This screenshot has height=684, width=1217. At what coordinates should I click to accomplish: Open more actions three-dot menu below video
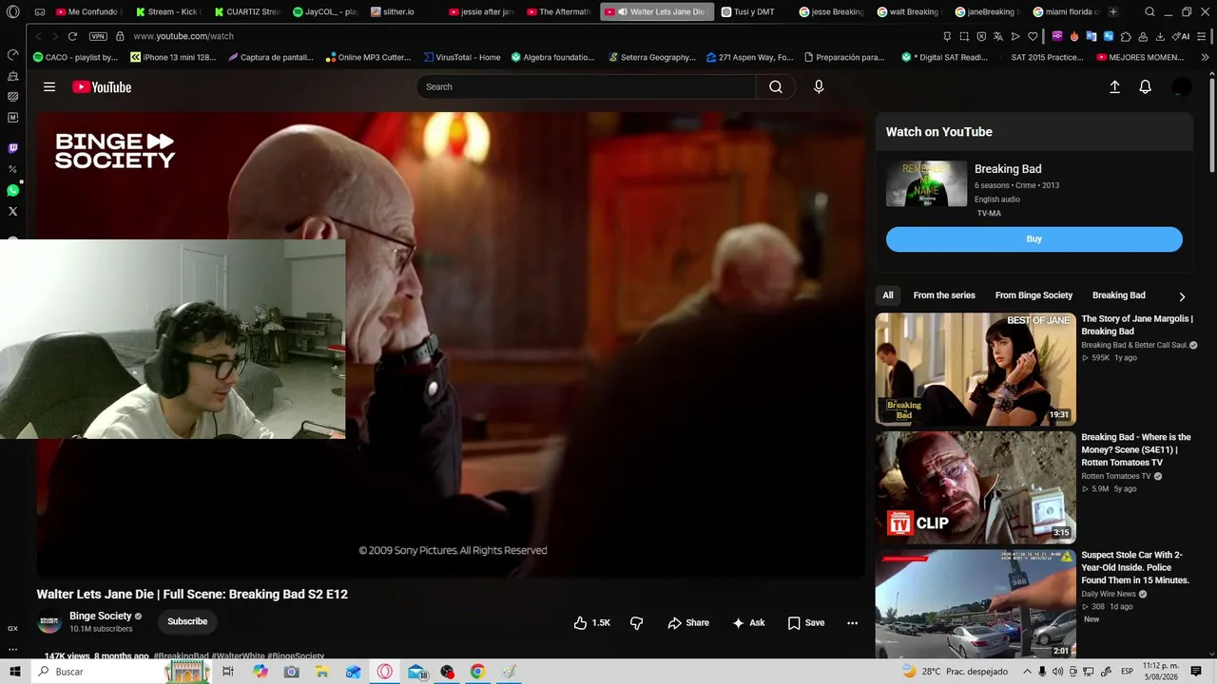(x=852, y=623)
